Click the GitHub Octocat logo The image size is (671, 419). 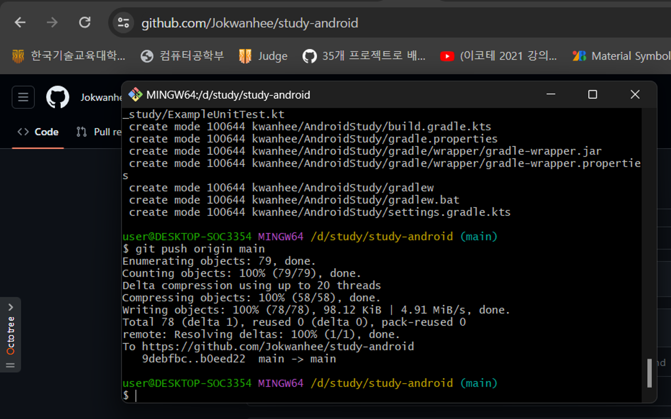58,97
